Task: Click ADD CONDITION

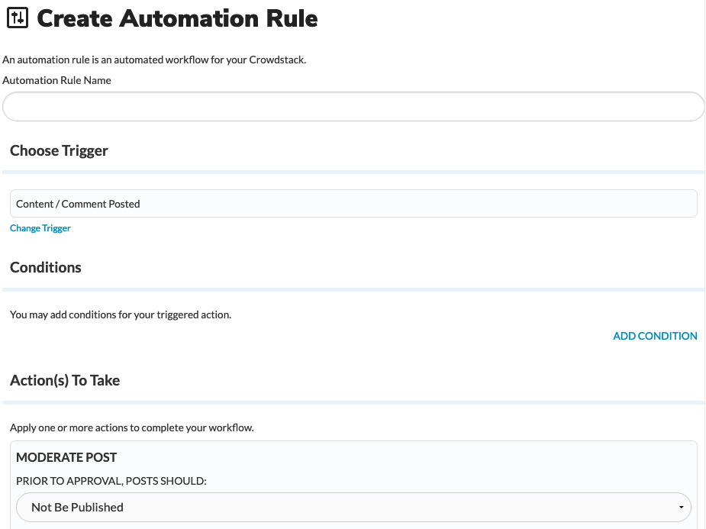Action: [655, 336]
